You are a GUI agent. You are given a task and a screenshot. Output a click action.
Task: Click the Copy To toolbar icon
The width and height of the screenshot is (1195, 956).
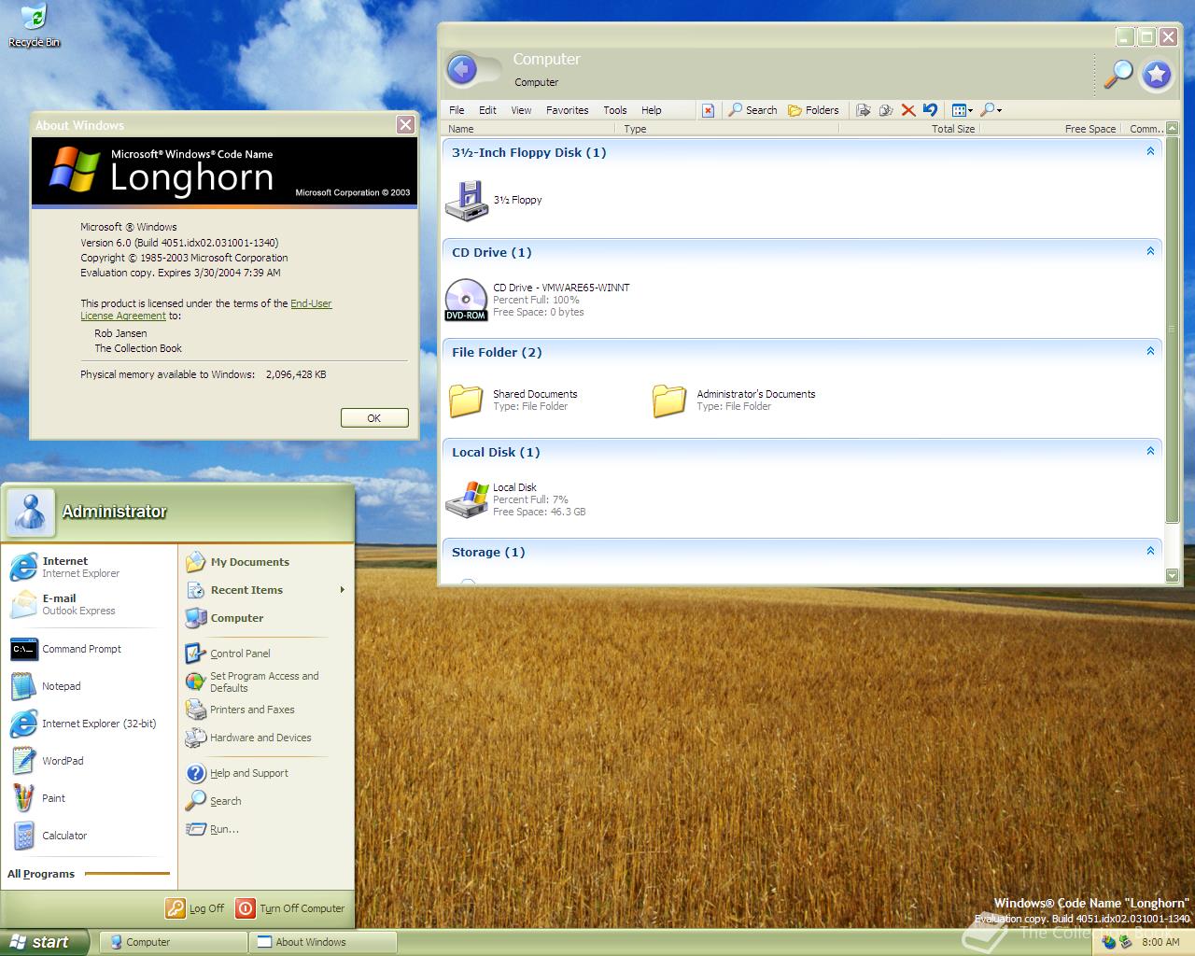point(886,110)
